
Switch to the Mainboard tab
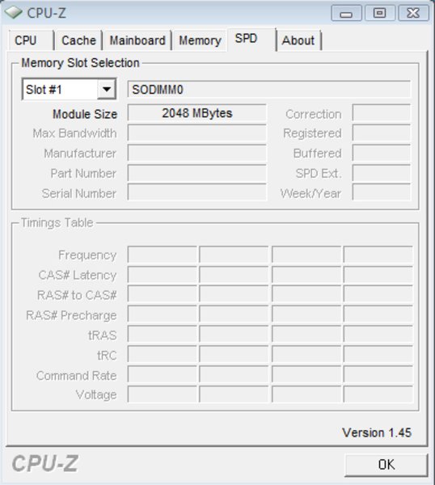[137, 40]
